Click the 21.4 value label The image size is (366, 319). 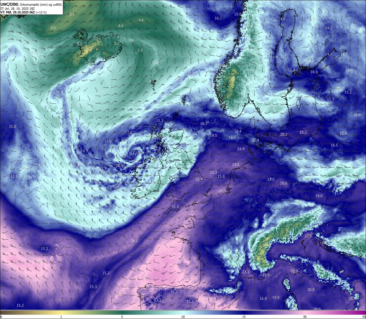(x=241, y=149)
